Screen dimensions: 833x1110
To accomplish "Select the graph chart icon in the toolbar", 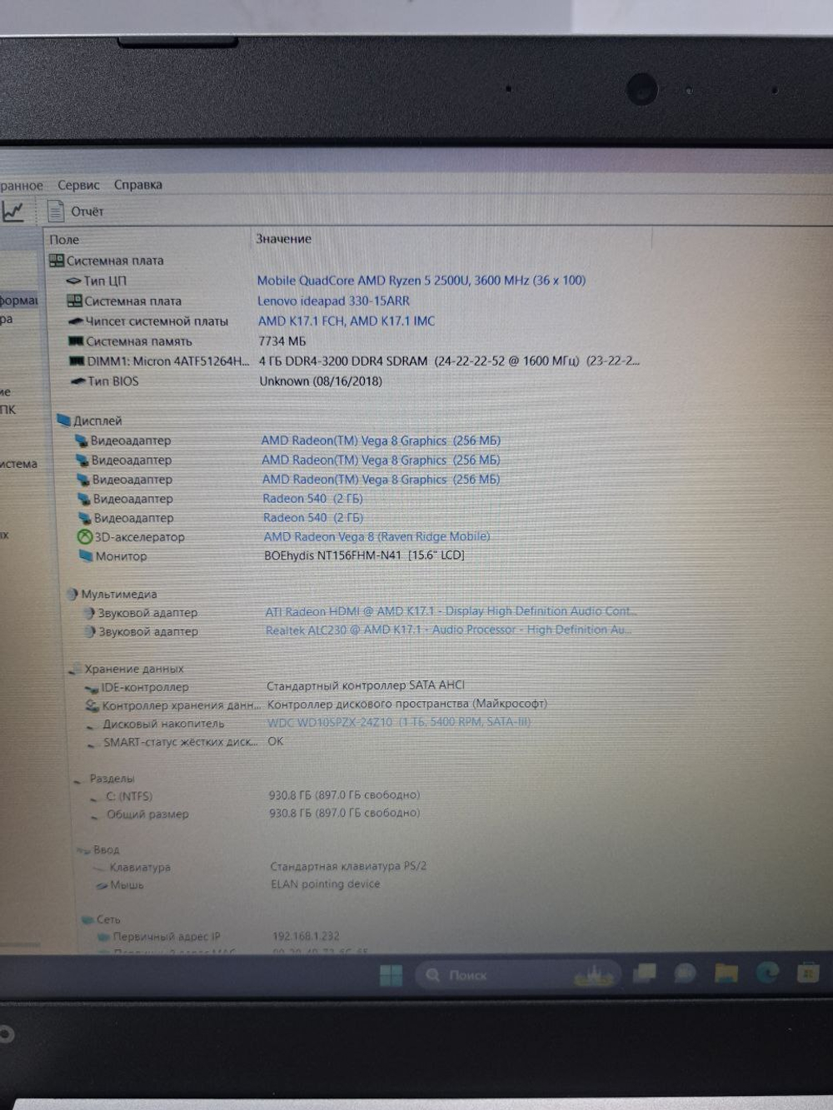I will point(11,211).
